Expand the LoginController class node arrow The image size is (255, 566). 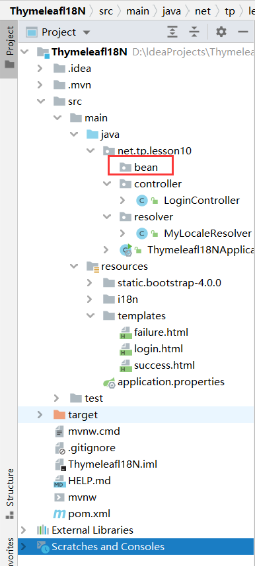pos(123,201)
